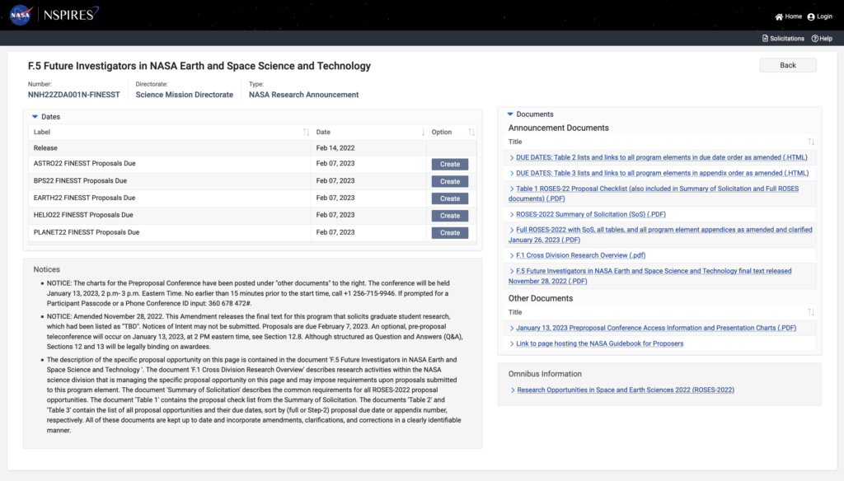The height and width of the screenshot is (481, 844).
Task: Select ASTRO22 FINESST Proposals Due label
Action: click(x=85, y=163)
